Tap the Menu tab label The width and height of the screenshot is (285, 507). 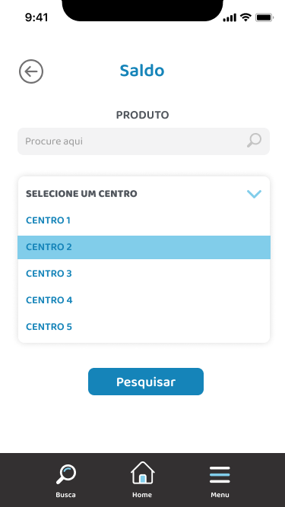click(220, 495)
